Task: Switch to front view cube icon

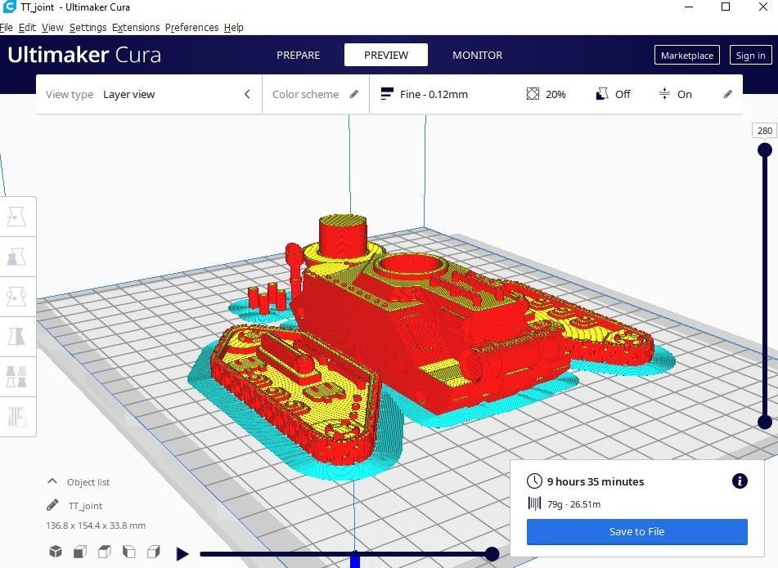Action: tap(80, 552)
